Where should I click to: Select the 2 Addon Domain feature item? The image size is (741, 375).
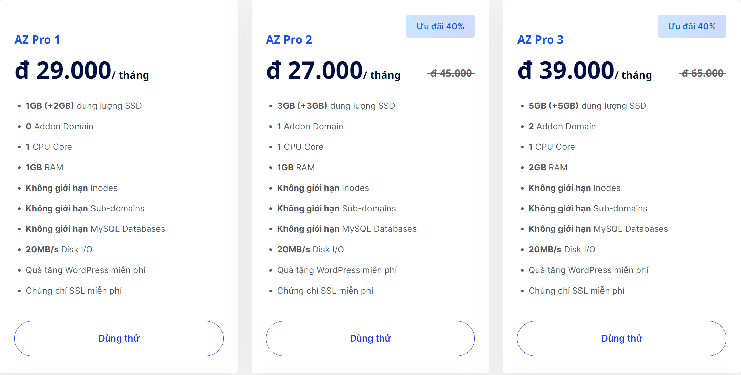562,126
